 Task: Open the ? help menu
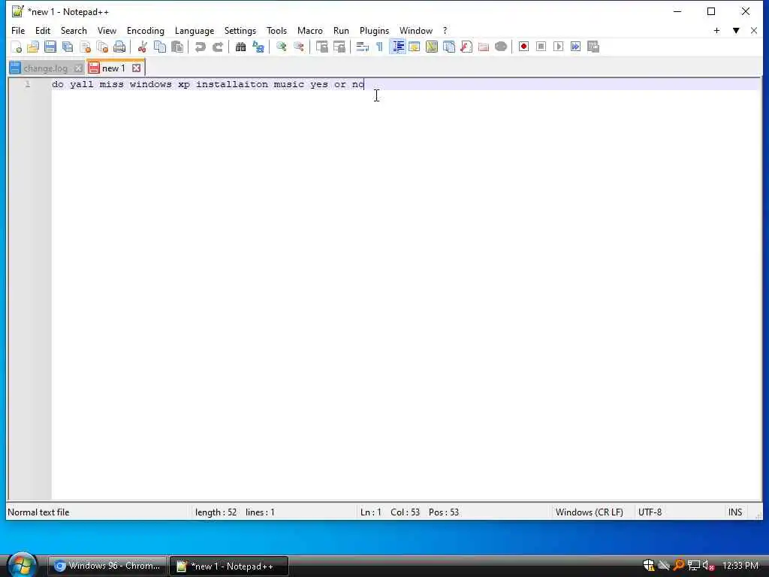(445, 30)
